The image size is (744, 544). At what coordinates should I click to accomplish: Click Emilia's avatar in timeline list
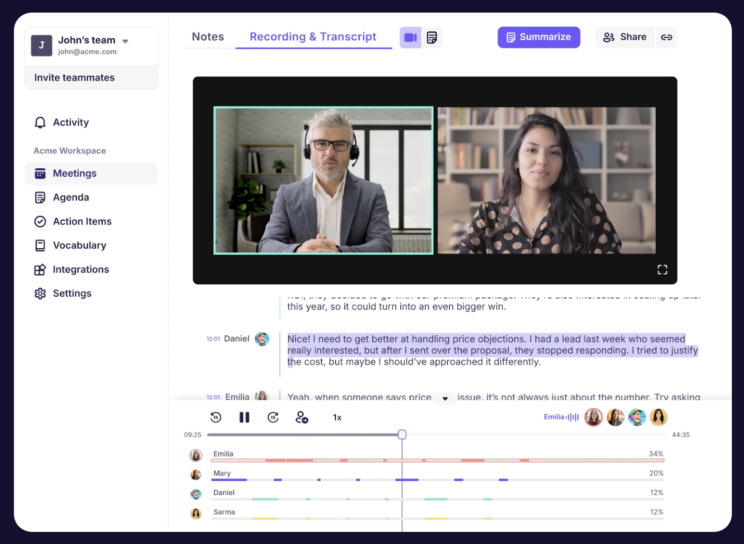pyautogui.click(x=196, y=455)
